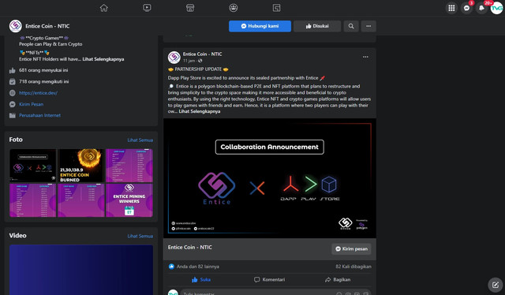Open the notifications bell icon
The width and height of the screenshot is (505, 295).
pos(481,8)
